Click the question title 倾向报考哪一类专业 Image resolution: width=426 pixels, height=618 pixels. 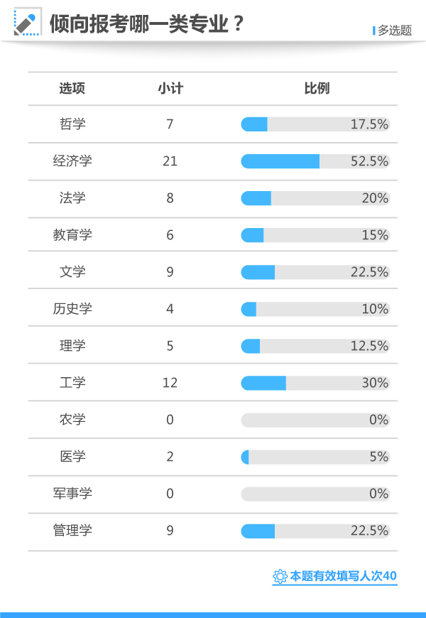pos(147,24)
